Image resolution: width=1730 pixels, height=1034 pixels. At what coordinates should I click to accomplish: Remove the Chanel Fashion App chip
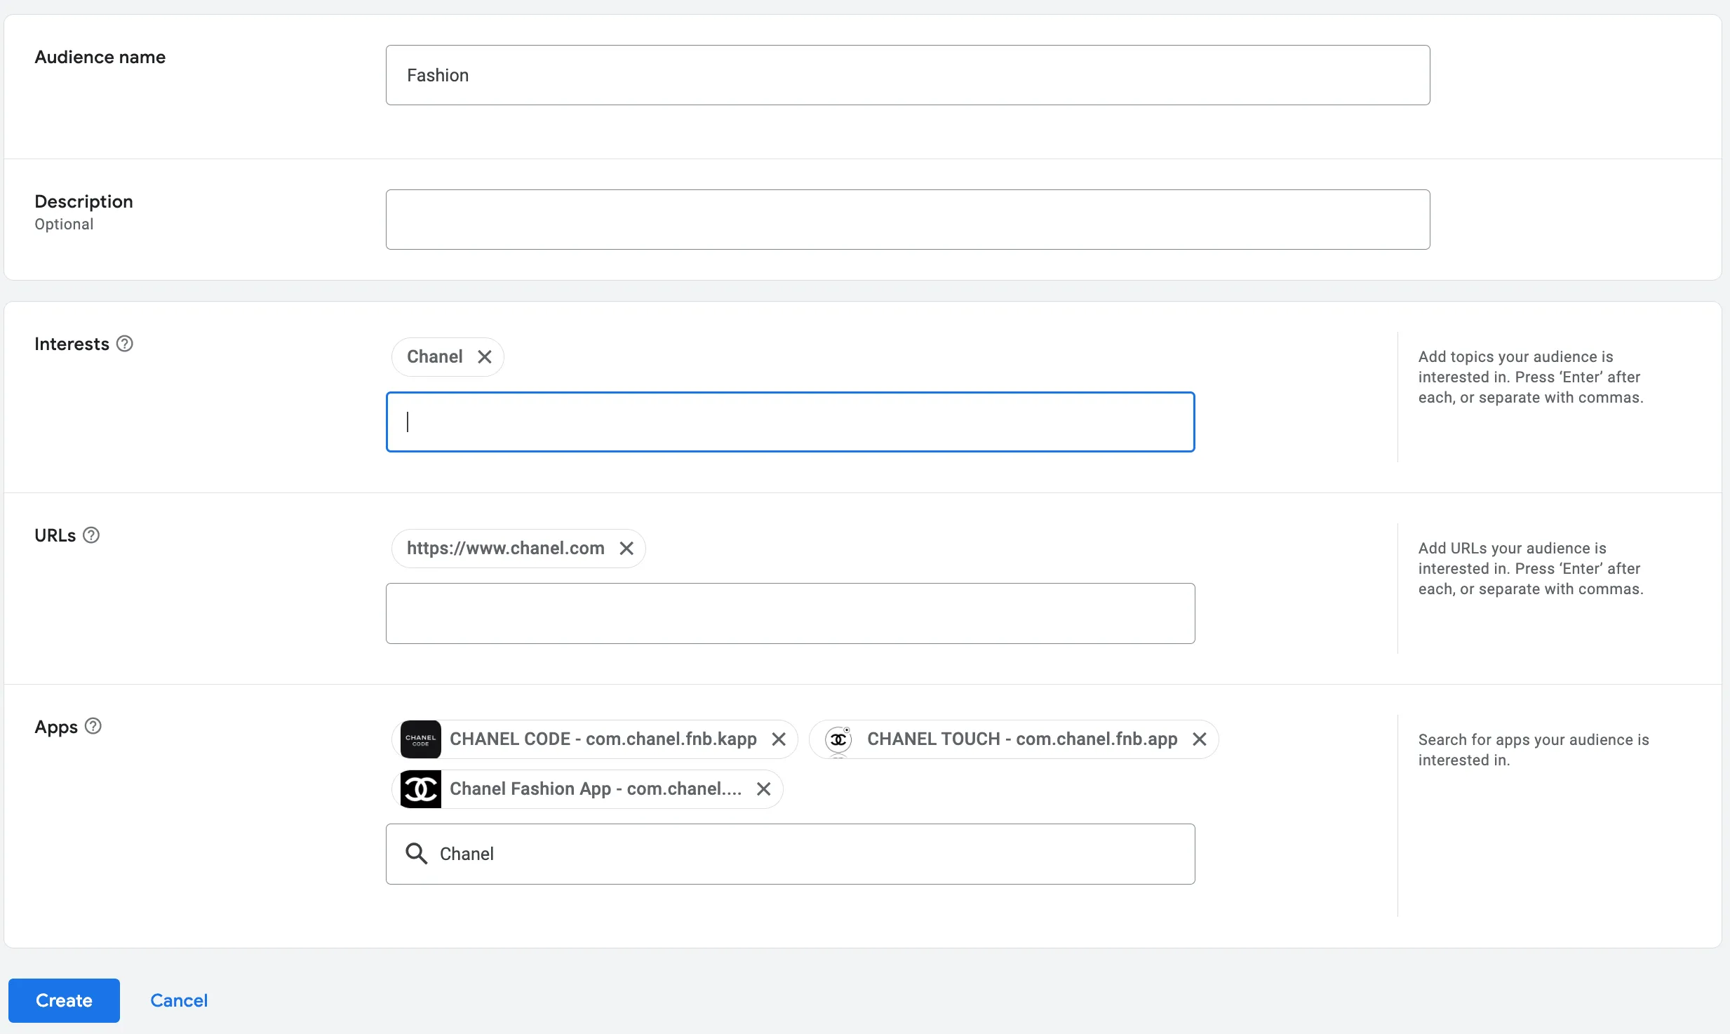coord(764,789)
